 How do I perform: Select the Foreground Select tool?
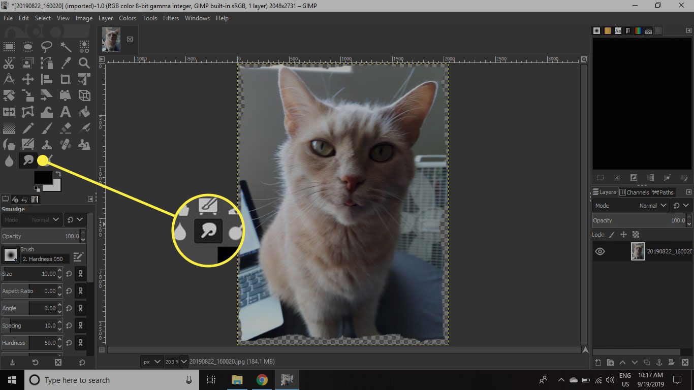tap(28, 63)
